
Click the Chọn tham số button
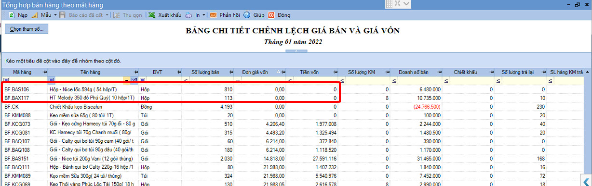click(x=27, y=29)
